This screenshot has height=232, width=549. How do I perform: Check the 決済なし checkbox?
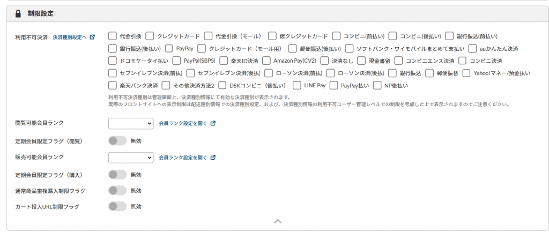coord(324,61)
